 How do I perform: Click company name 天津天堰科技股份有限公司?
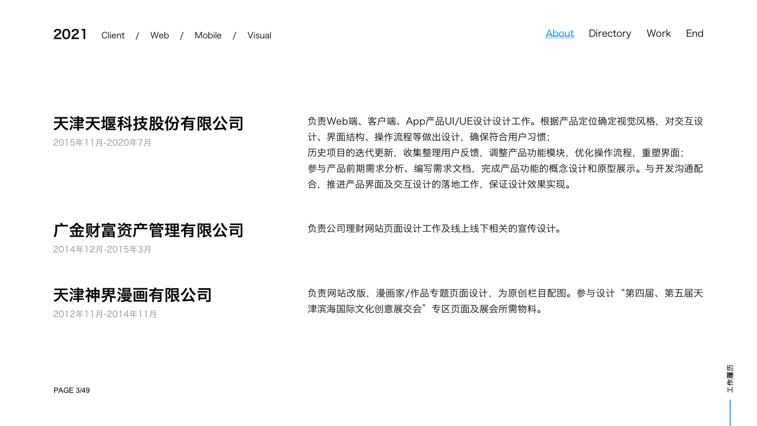point(148,124)
